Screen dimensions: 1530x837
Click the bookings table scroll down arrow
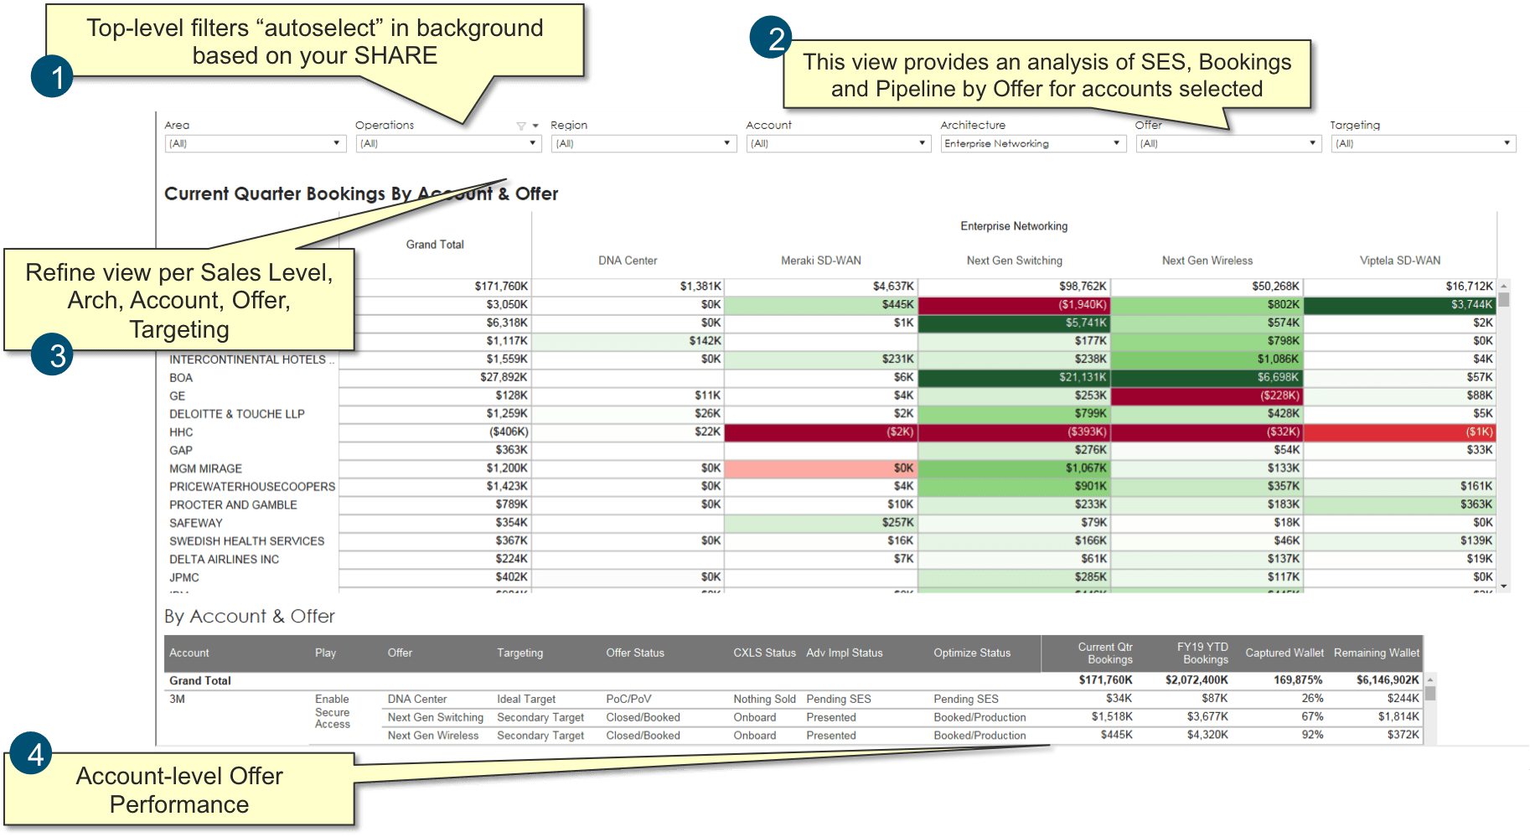(1504, 586)
